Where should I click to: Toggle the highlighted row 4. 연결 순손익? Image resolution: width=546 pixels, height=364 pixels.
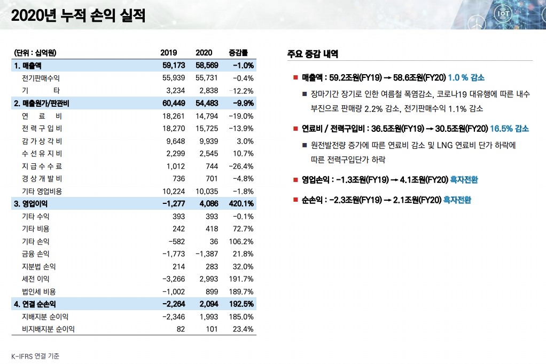pyautogui.click(x=107, y=303)
